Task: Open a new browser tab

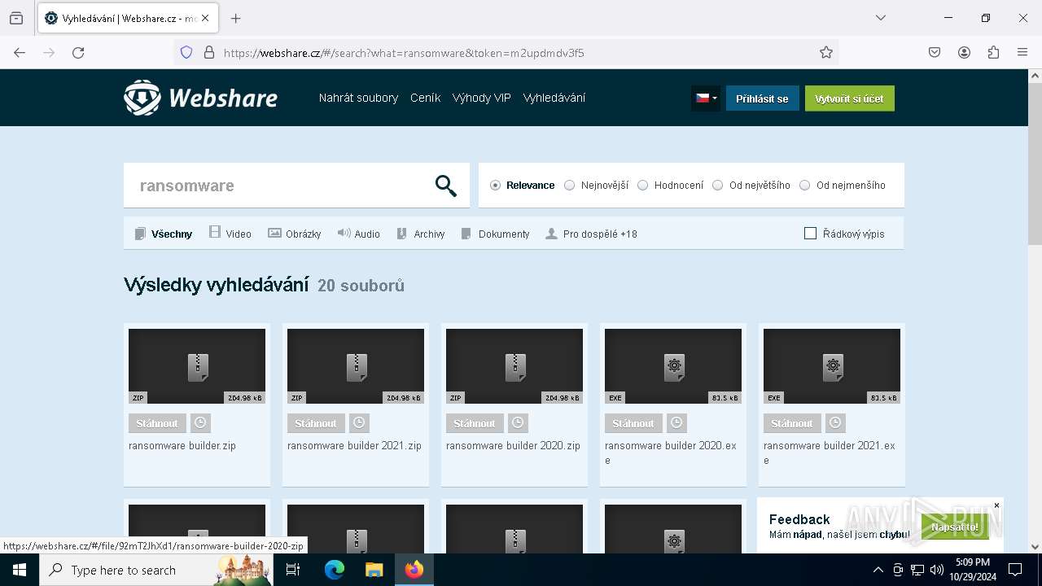Action: [x=235, y=18]
